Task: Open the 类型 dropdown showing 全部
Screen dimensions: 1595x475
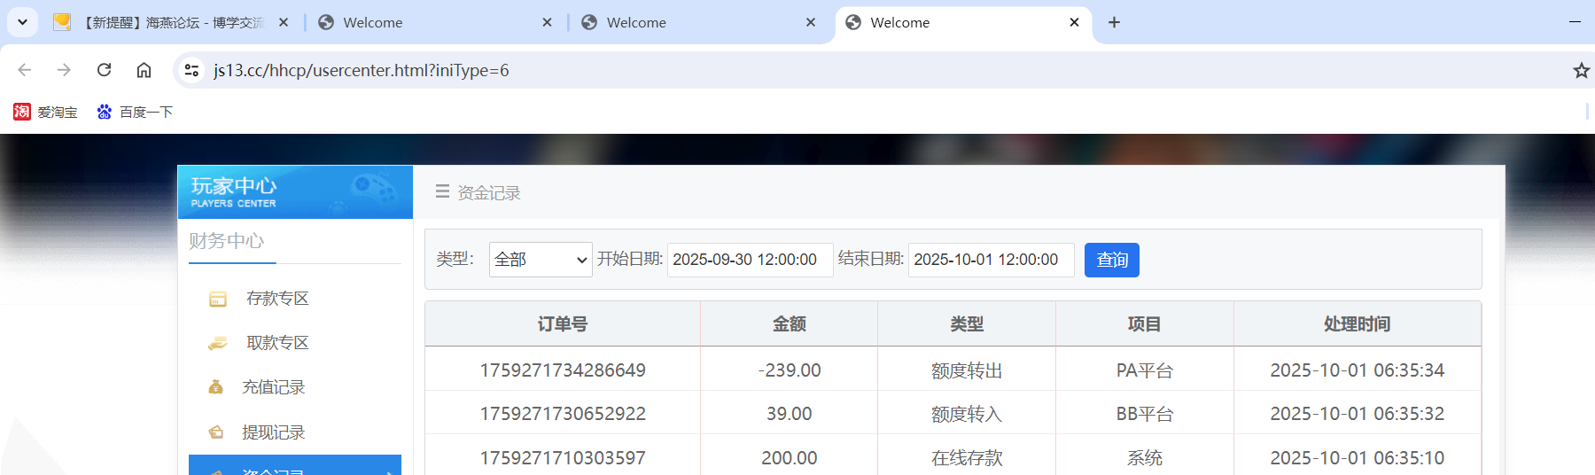Action: [541, 260]
